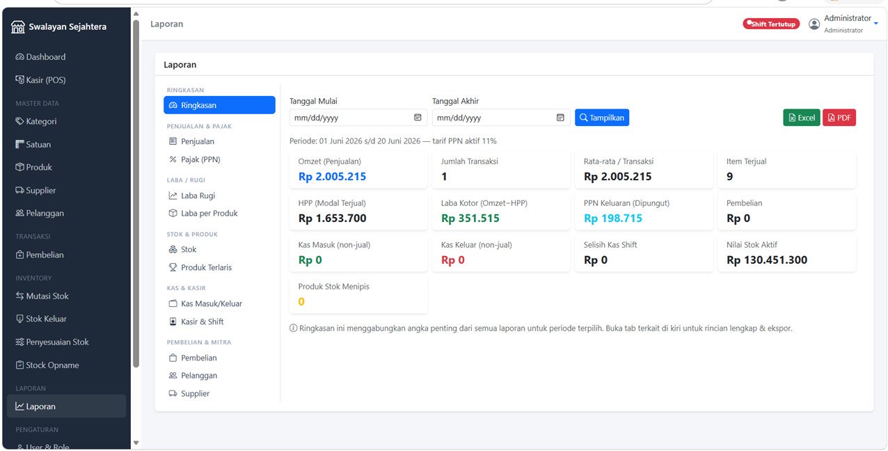
Task: Export report to PDF
Action: pos(839,118)
